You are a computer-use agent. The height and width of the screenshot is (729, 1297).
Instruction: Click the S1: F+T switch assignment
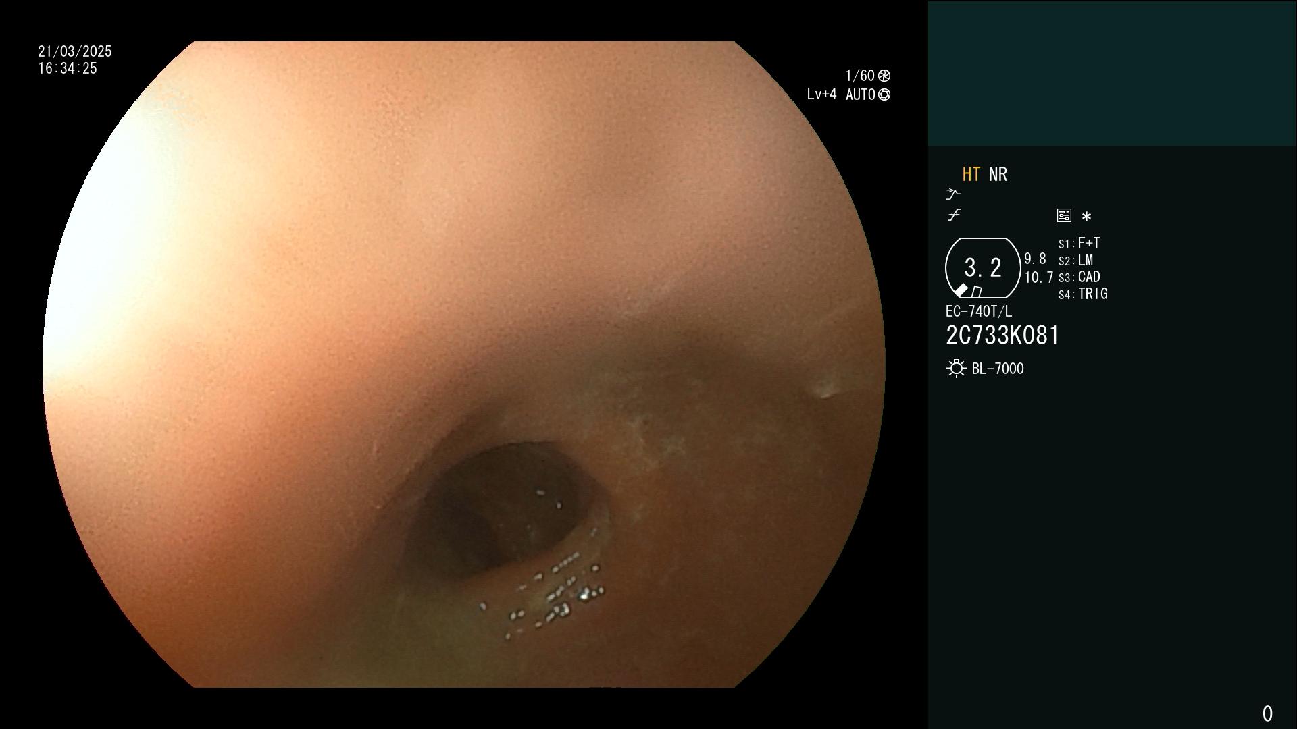pos(1079,243)
